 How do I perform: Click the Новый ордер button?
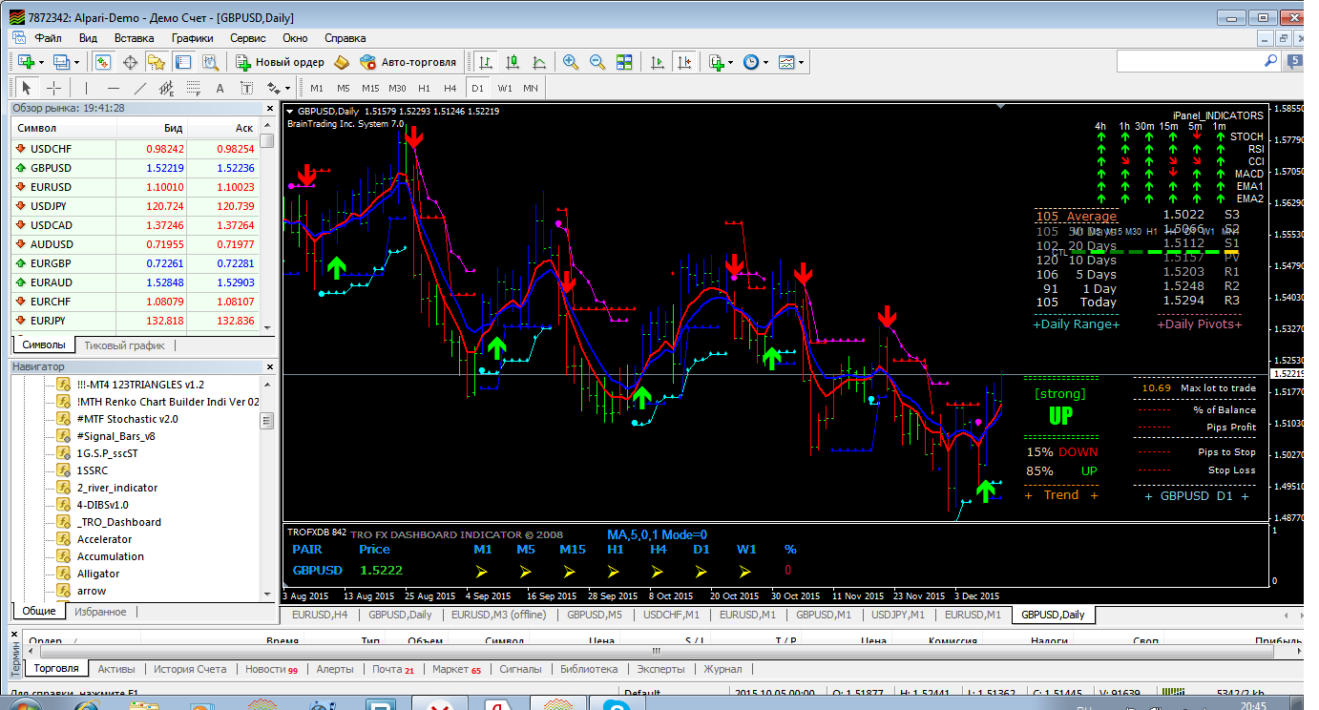(281, 62)
